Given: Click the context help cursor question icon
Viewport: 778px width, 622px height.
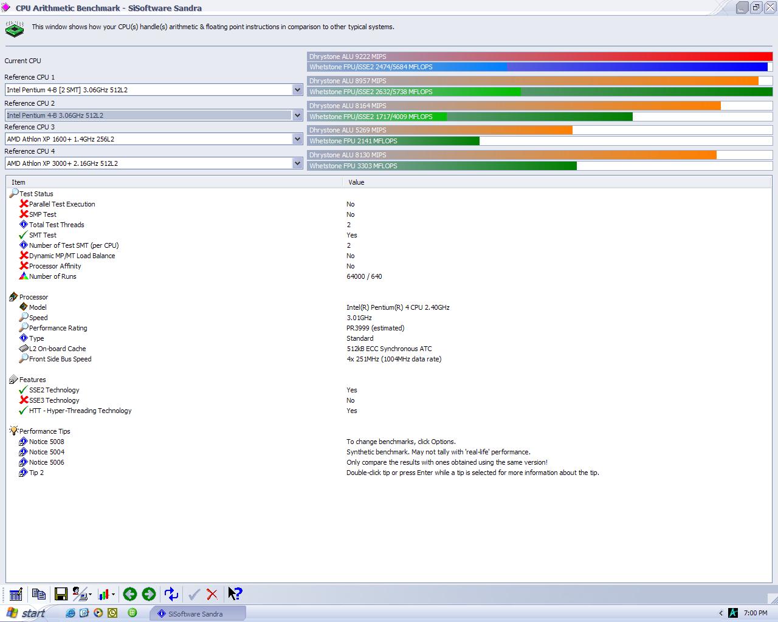Looking at the screenshot, I should pos(235,594).
